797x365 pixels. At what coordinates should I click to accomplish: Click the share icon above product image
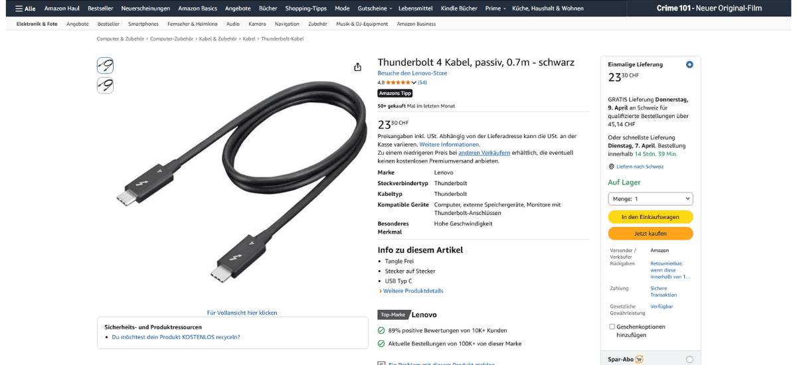[358, 67]
